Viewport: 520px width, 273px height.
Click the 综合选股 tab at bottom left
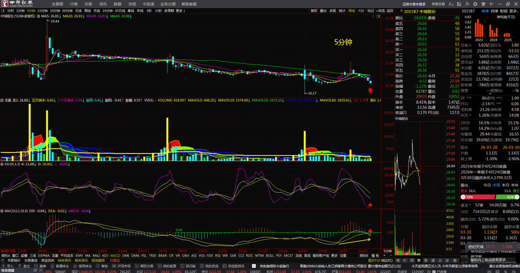(x=7, y=271)
